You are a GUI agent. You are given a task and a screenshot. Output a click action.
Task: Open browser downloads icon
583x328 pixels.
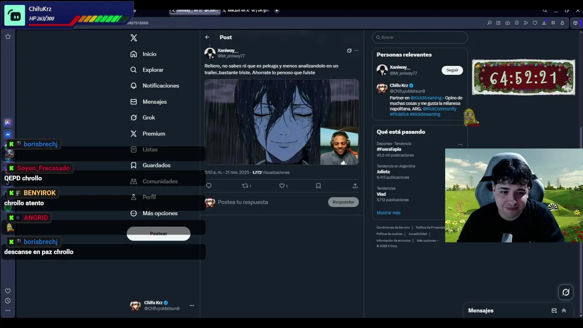544,23
